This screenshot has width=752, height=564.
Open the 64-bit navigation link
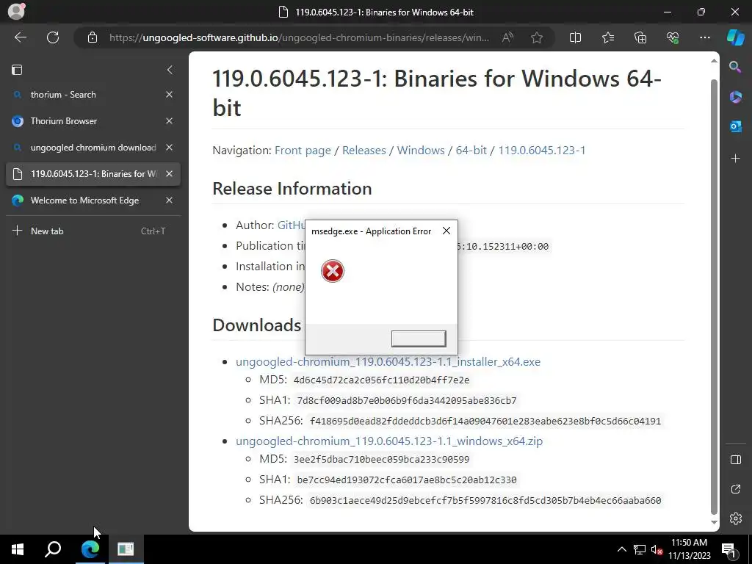click(471, 150)
